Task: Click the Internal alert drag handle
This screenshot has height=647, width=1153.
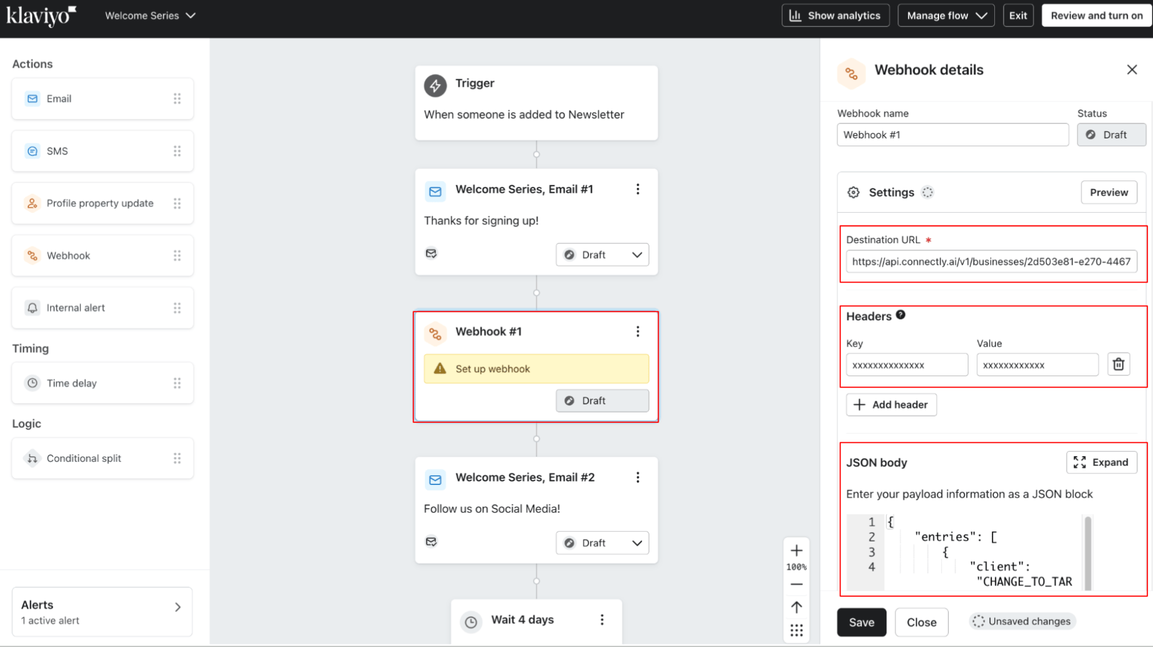Action: coord(177,307)
